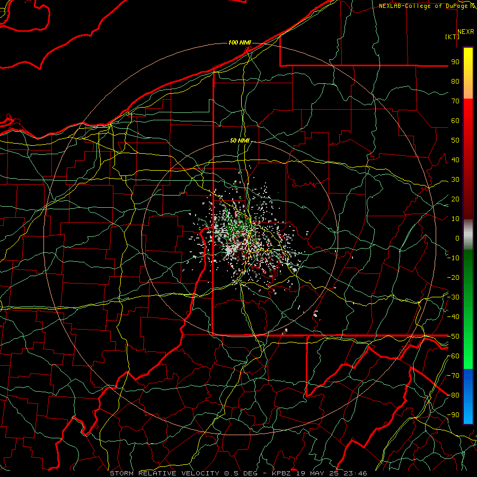Click the -50 knot scale label
The image size is (477, 477).
click(x=453, y=337)
